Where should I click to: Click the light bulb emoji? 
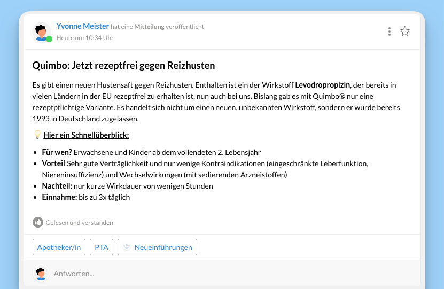click(37, 135)
